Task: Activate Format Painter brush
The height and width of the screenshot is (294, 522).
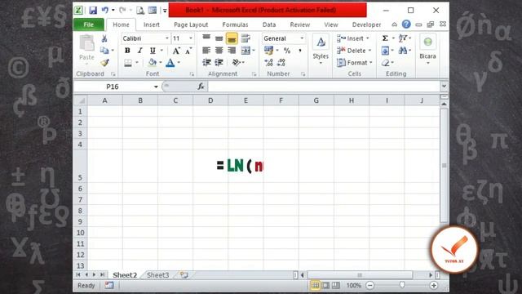Action: tap(104, 63)
